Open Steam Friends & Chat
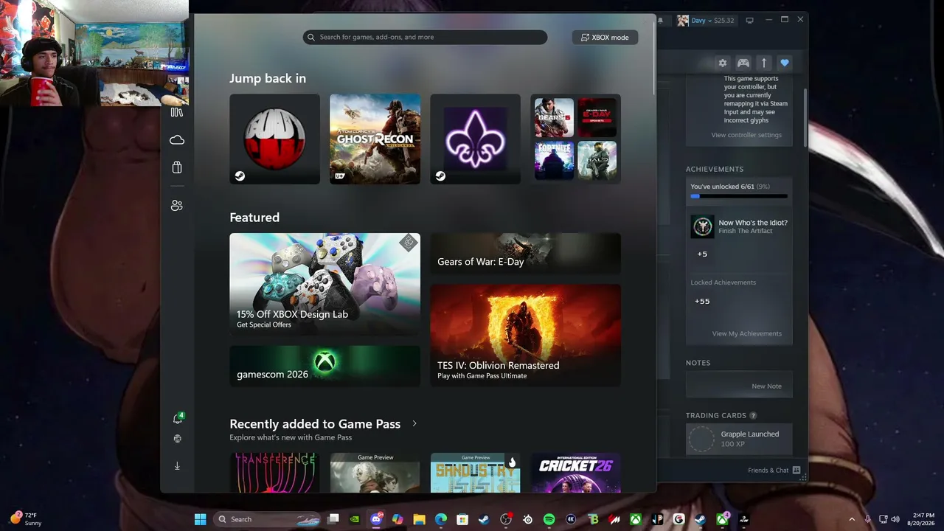944x531 pixels. point(774,471)
